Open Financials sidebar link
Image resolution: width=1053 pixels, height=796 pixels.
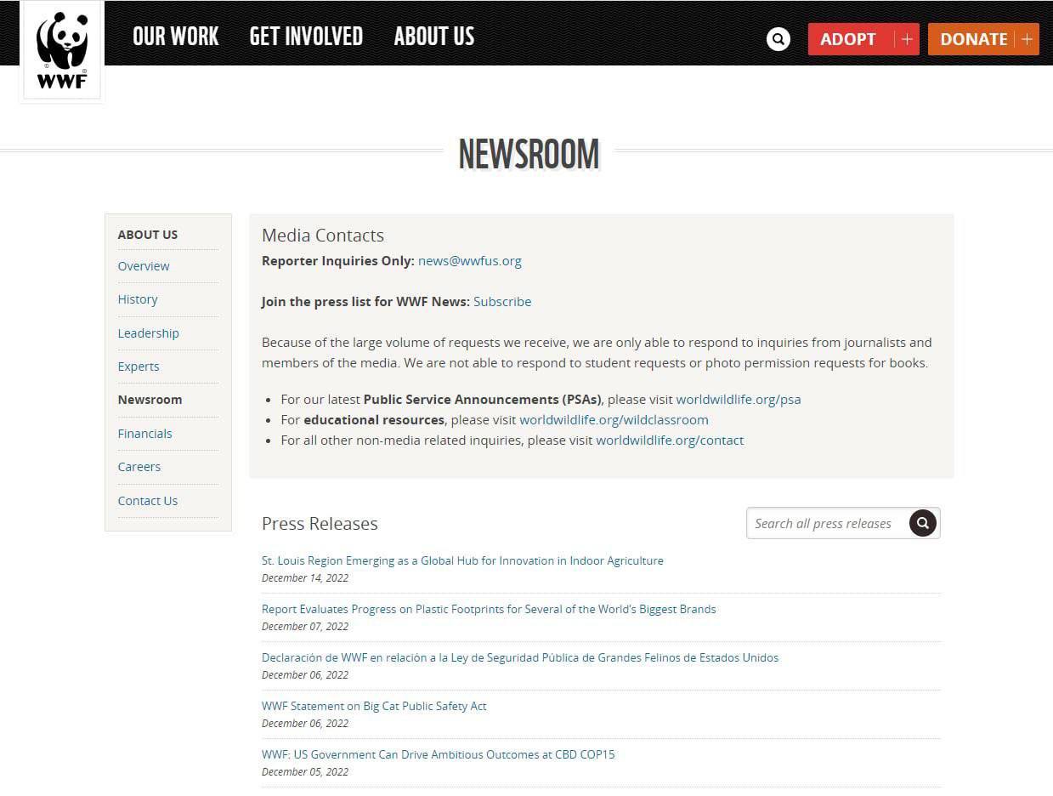145,434
